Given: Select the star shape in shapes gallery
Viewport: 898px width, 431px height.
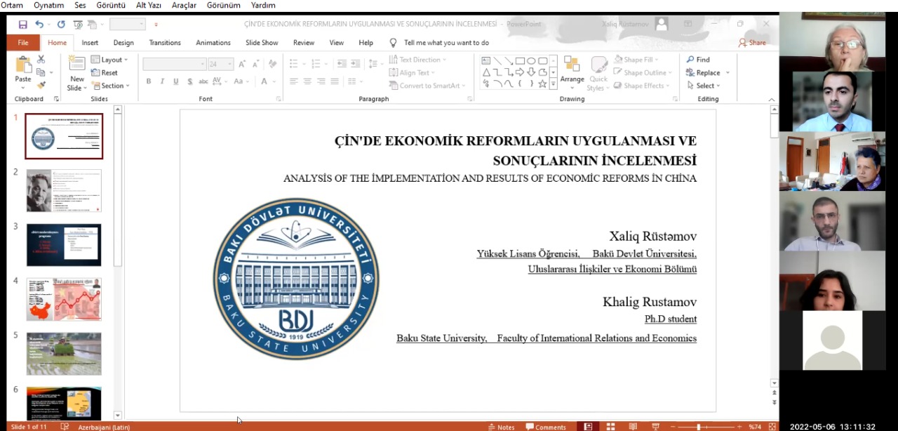Looking at the screenshot, I should (x=542, y=84).
